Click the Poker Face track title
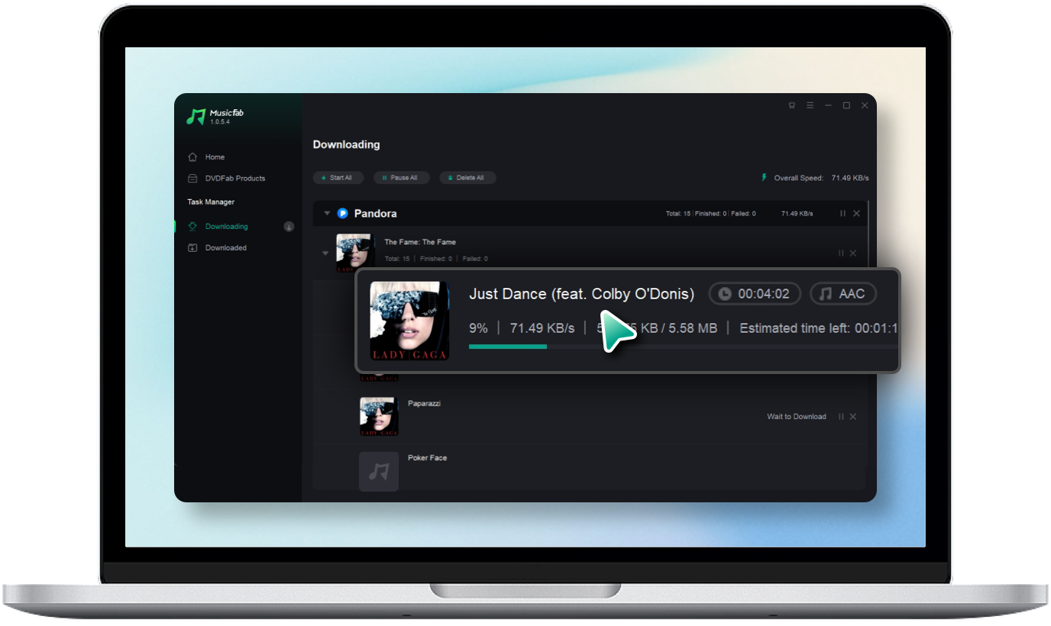This screenshot has height=626, width=1051. pyautogui.click(x=427, y=458)
